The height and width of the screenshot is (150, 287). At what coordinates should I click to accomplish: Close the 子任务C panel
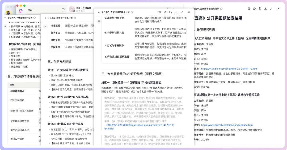pyautogui.click(x=189, y=12)
